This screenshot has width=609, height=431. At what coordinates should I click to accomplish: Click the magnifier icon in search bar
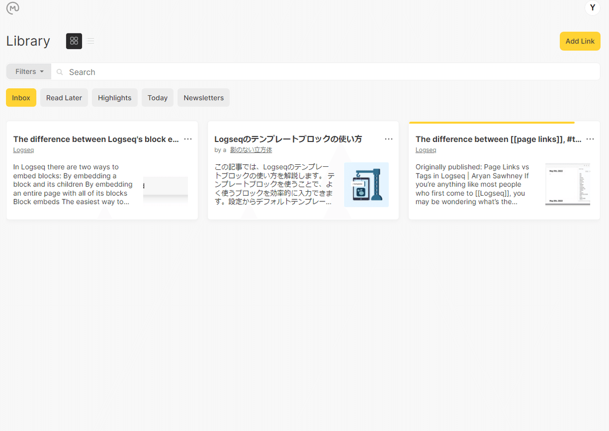59,72
